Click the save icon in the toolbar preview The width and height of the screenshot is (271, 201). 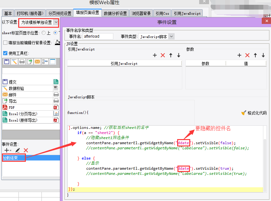pos(7,62)
